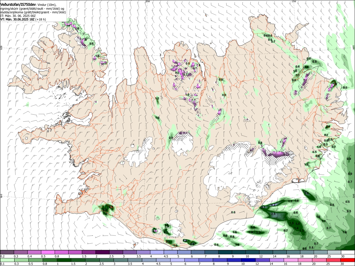Click the 'rigning/skúrir' description line

click(x=32, y=9)
